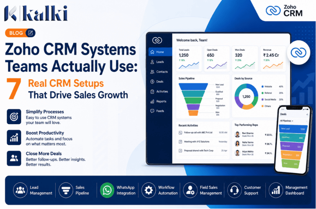Click the Deals by Source donut chart
Image resolution: width=316 pixels, height=209 pixels.
coord(246,97)
